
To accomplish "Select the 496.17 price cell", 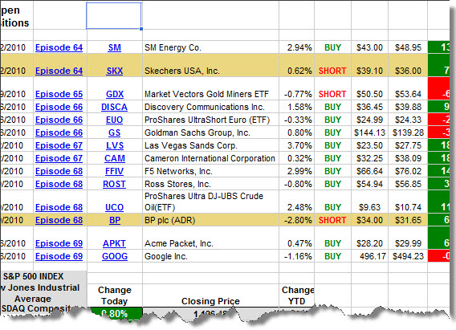I will point(369,256).
